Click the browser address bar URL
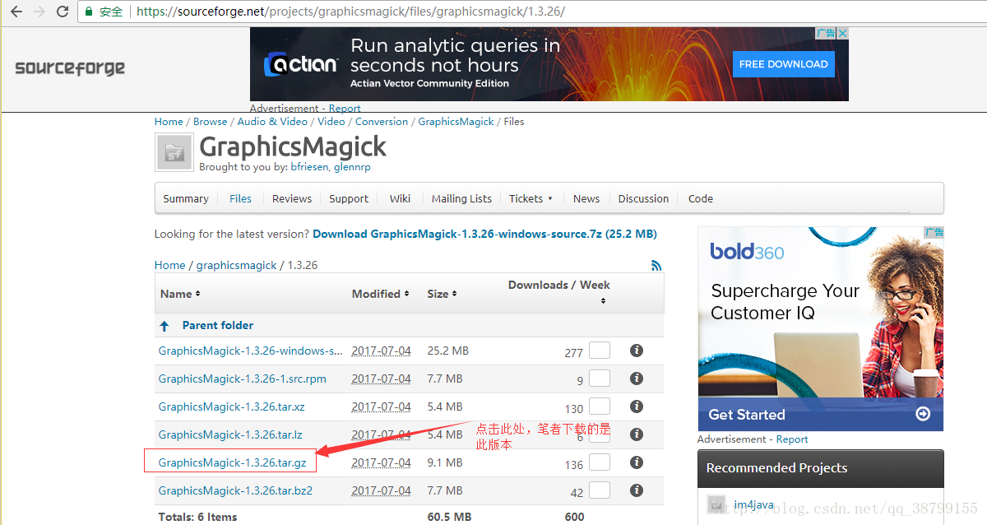The image size is (987, 525). (x=350, y=12)
